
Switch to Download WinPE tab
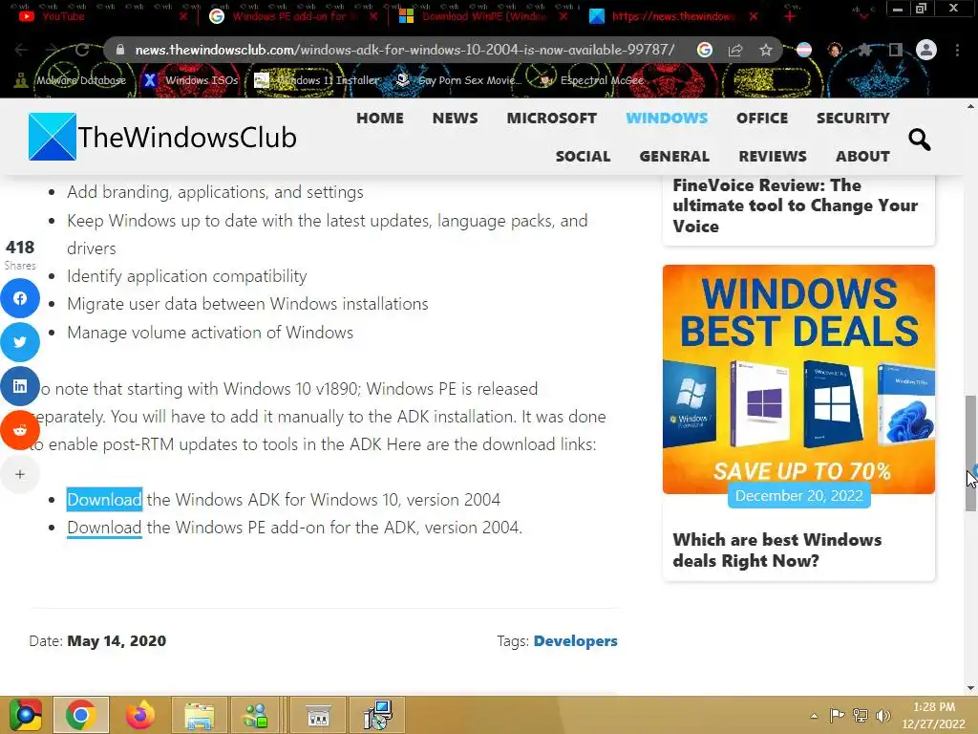482,16
